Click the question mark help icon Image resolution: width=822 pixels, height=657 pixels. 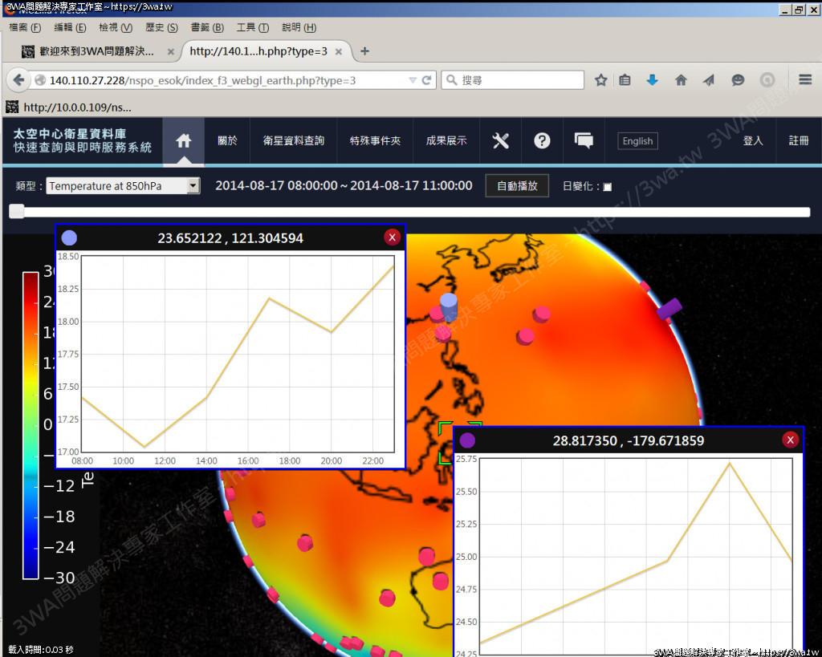click(543, 141)
